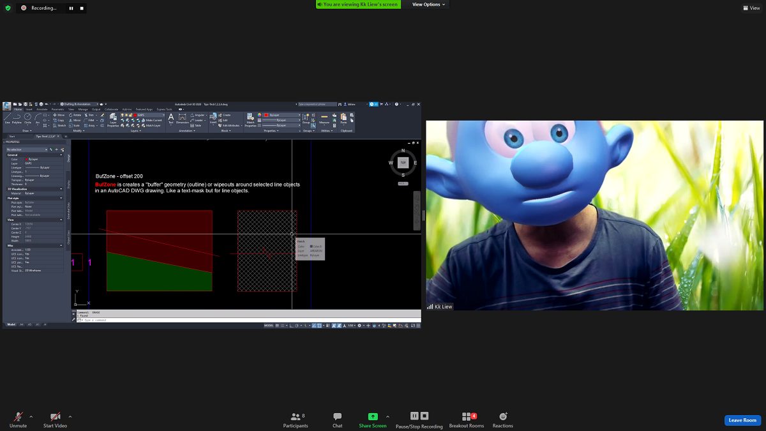Click the object color wheel icon
This screenshot has height=431, width=766.
260,115
